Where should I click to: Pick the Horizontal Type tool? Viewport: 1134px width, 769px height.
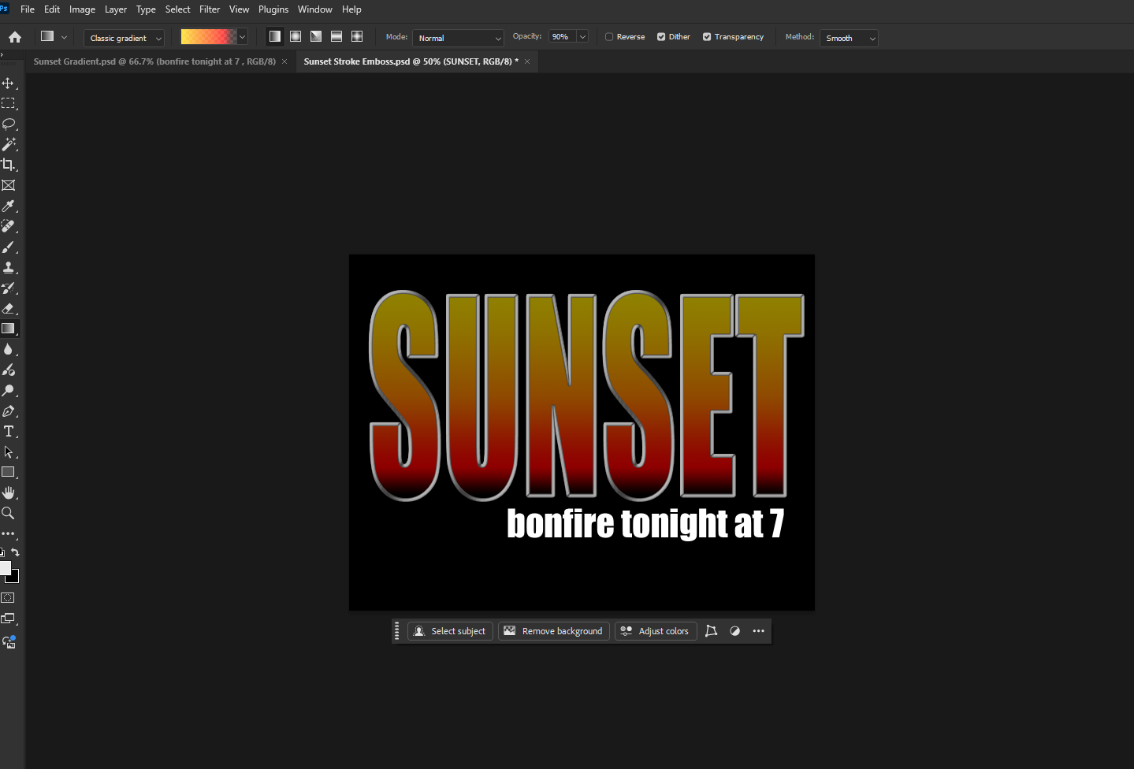click(x=9, y=431)
